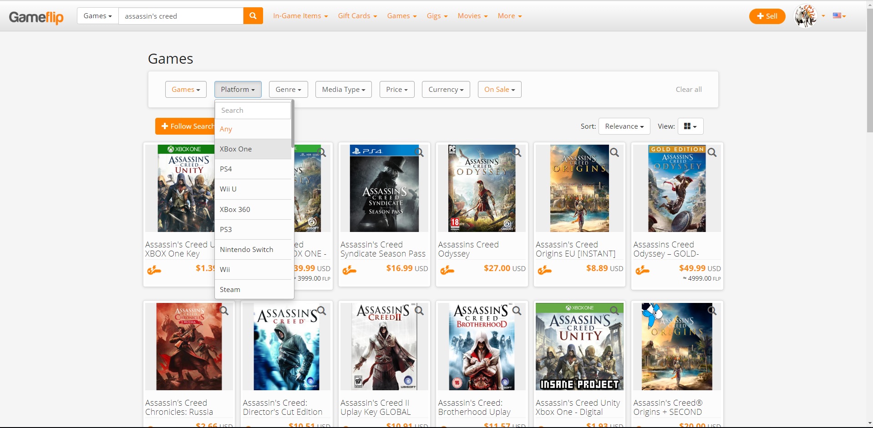Click the $16.99 USD price

(x=407, y=268)
